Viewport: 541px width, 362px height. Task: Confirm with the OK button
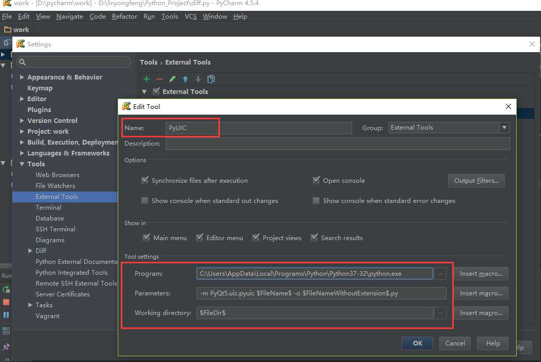[x=417, y=343]
